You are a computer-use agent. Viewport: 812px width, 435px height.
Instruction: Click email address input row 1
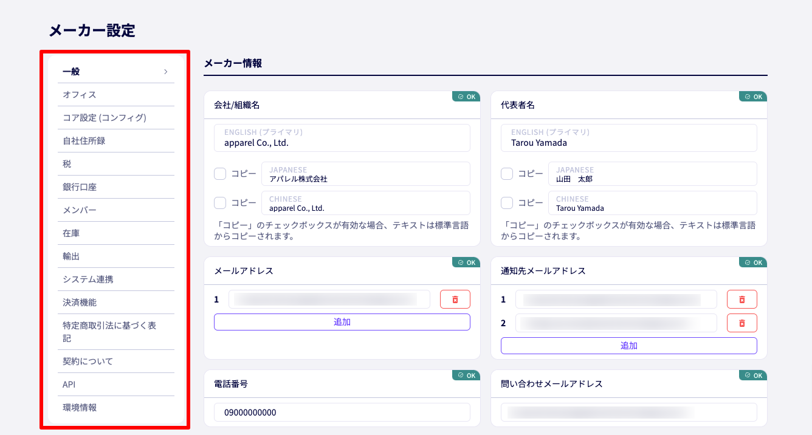pyautogui.click(x=329, y=300)
